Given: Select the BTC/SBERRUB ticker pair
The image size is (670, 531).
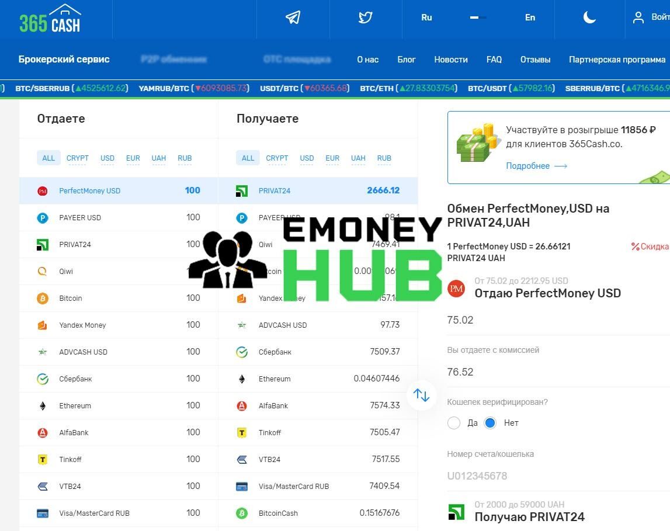Looking at the screenshot, I should [72, 88].
